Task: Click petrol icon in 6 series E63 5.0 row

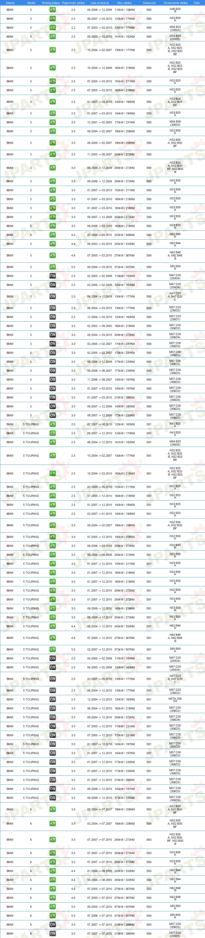Action: [x=53, y=907]
